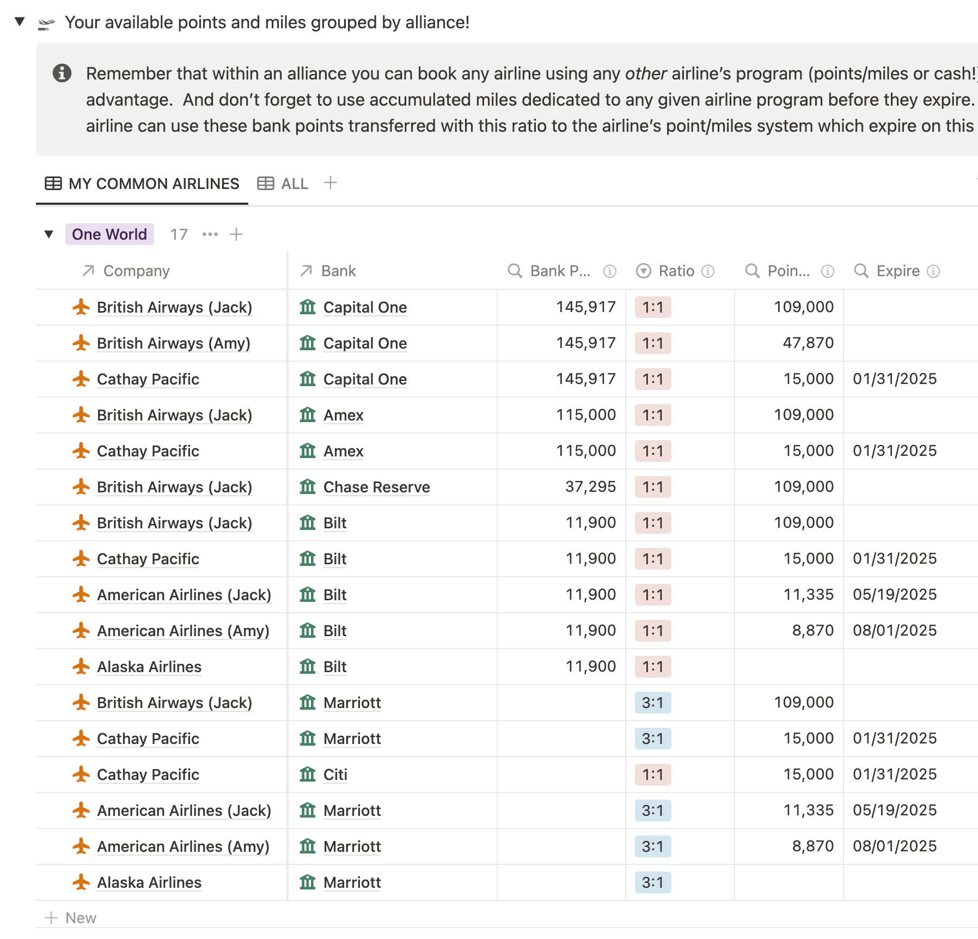
Task: Open Cathay Pacific in the Citi row
Action: (148, 775)
